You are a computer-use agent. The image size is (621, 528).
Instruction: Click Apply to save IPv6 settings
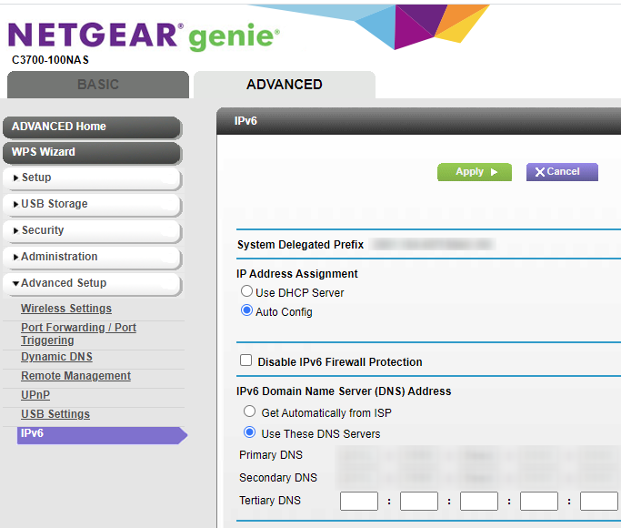(x=474, y=172)
